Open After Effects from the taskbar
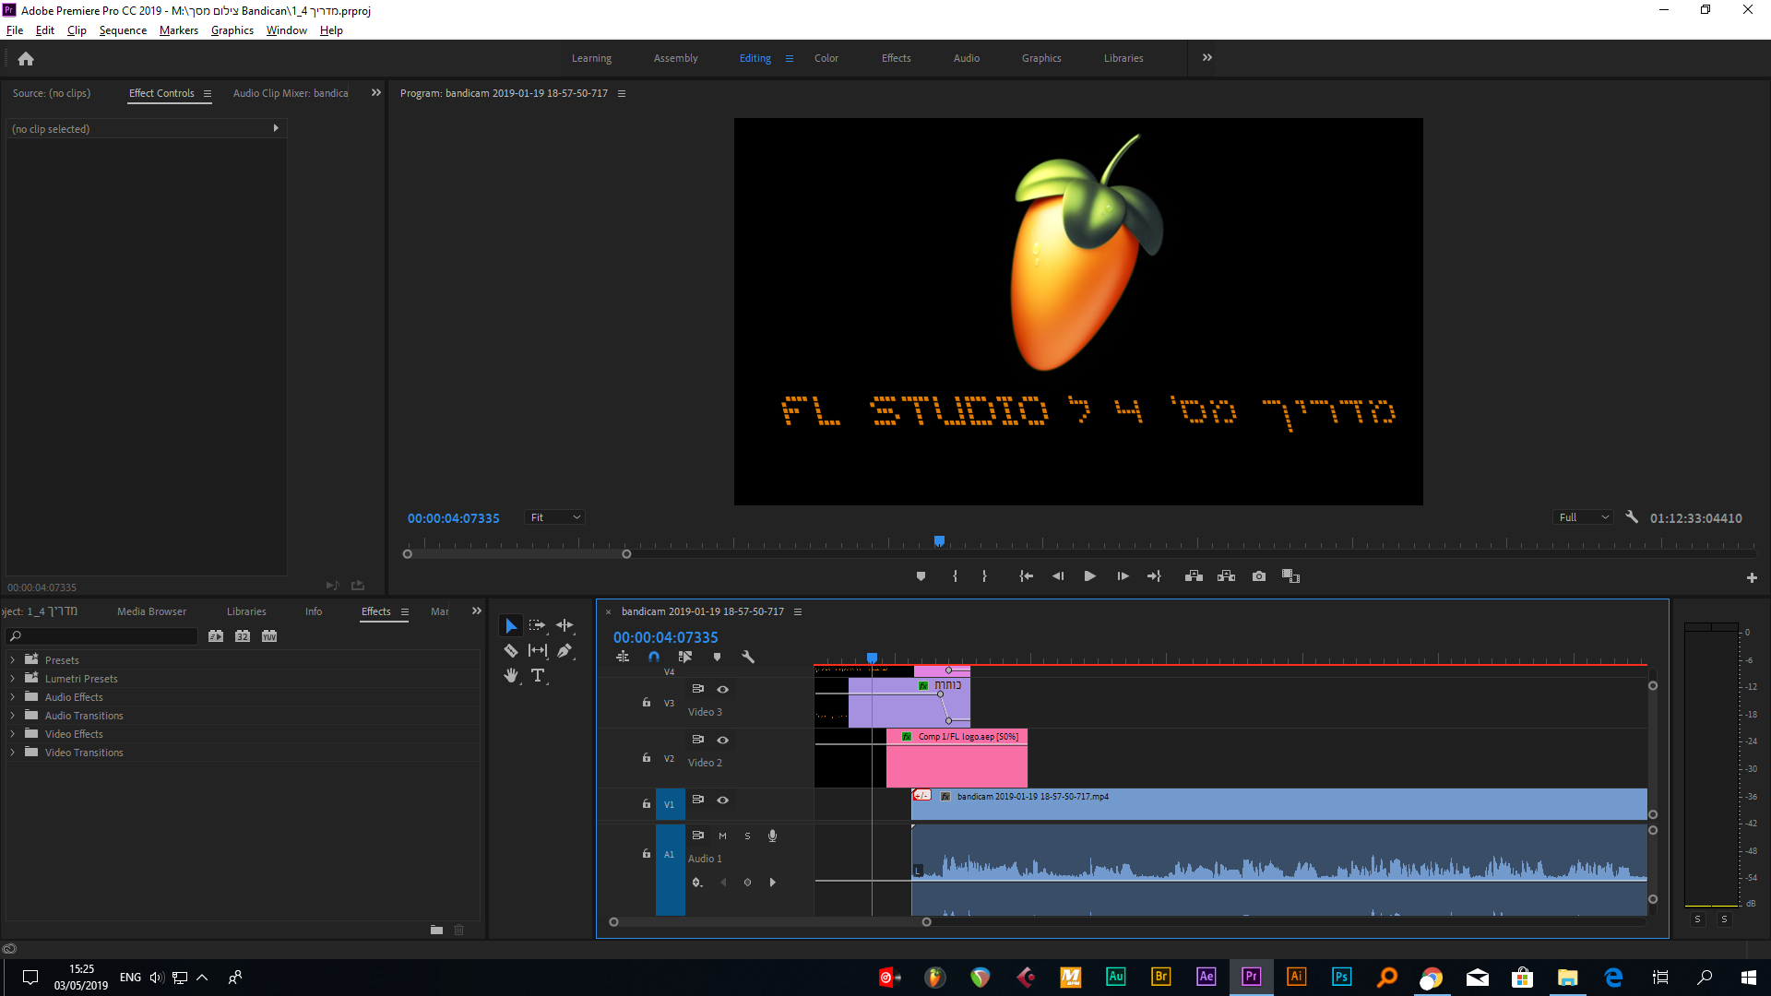This screenshot has width=1771, height=996. coord(1206,977)
